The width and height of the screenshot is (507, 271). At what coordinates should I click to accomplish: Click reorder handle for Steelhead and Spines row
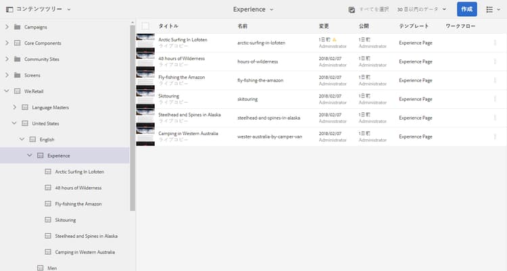tap(495, 118)
